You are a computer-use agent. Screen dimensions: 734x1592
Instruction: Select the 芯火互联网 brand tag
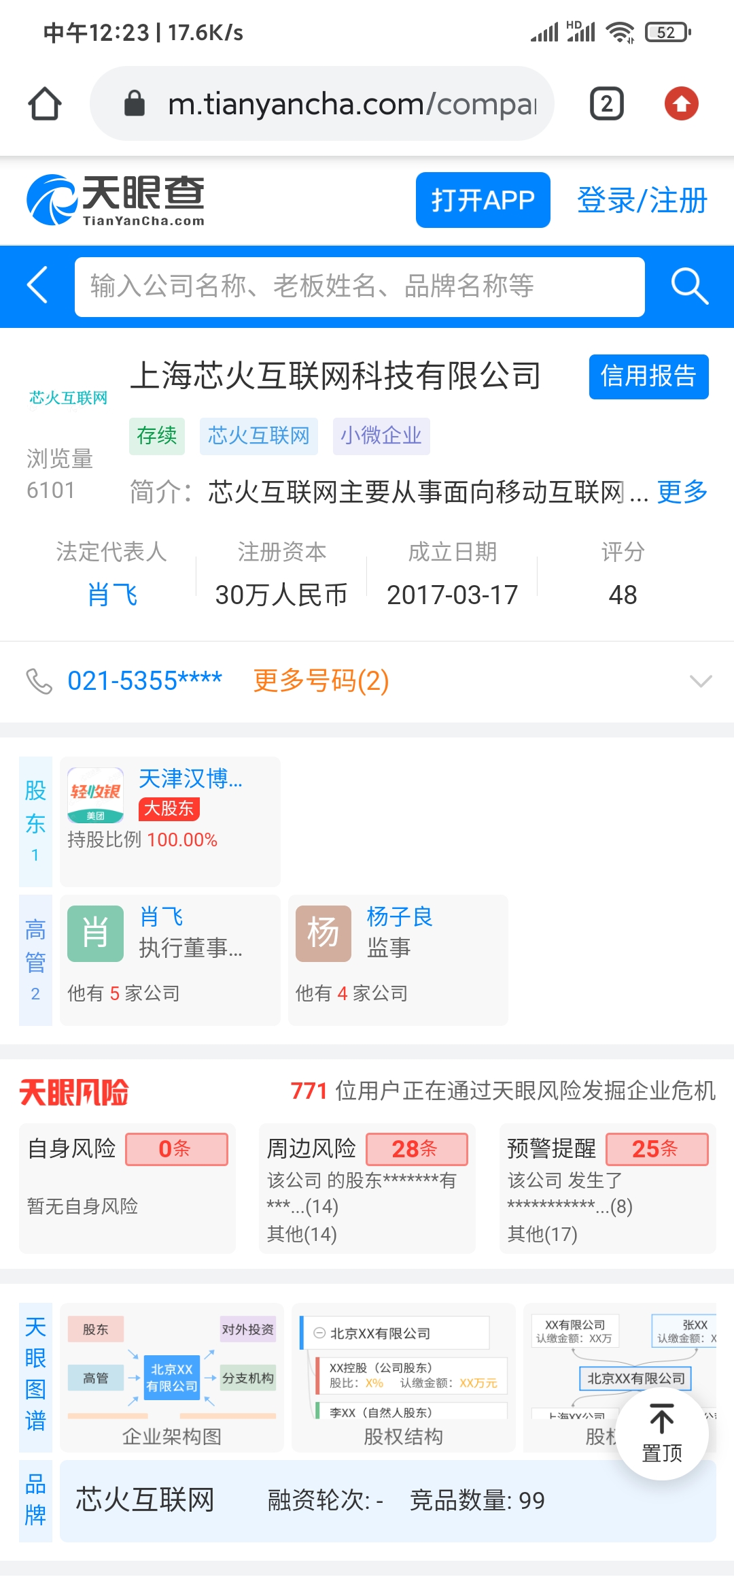click(x=258, y=435)
